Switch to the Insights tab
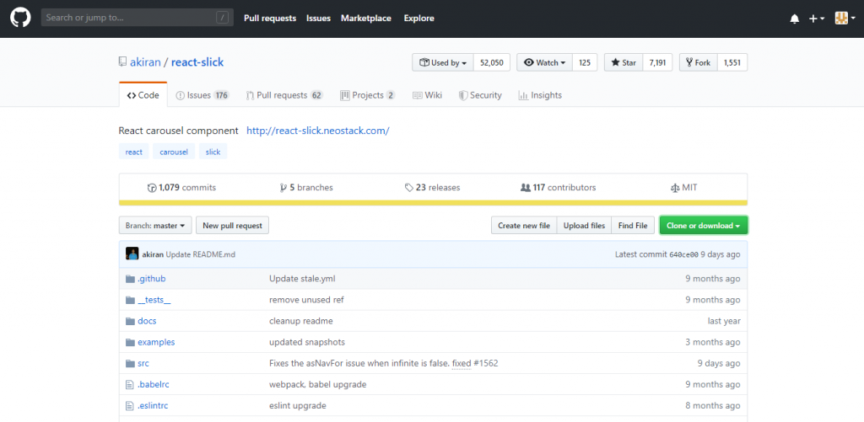The image size is (864, 422). [x=540, y=95]
